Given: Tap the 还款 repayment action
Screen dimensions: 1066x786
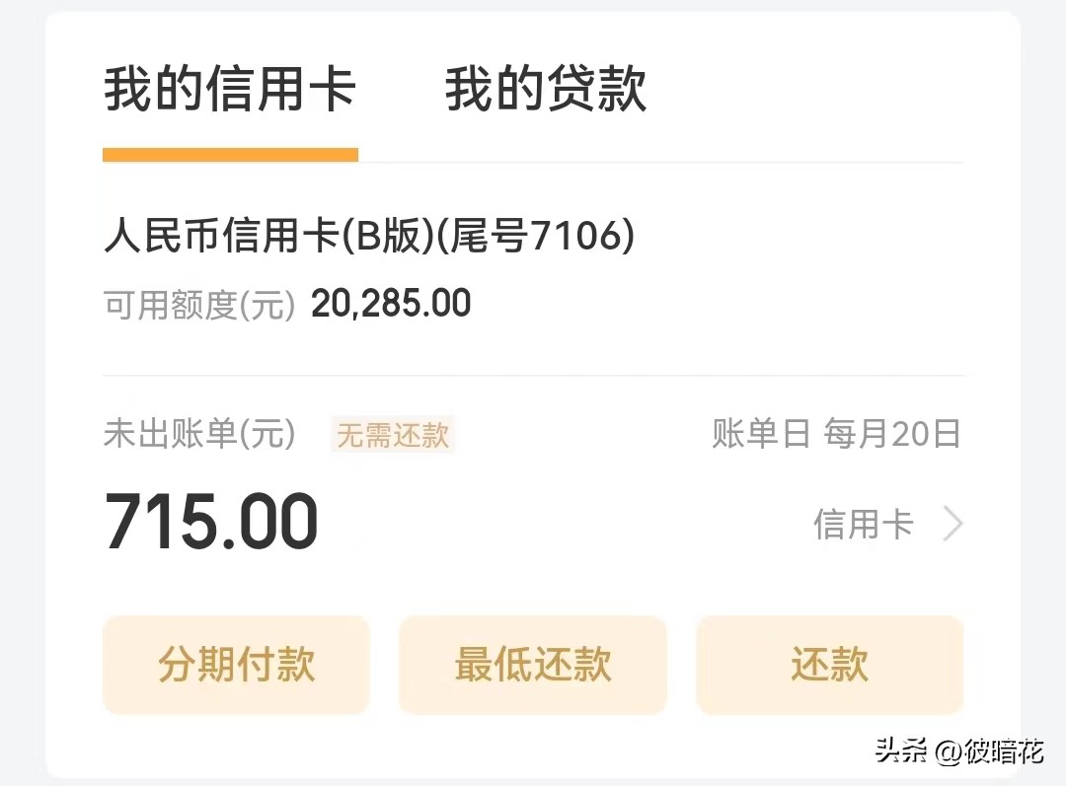Looking at the screenshot, I should coord(829,665).
